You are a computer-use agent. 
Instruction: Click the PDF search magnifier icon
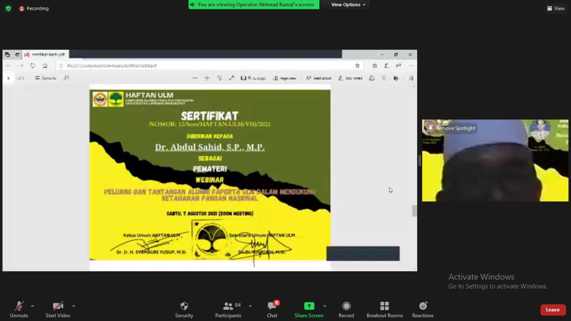66,78
